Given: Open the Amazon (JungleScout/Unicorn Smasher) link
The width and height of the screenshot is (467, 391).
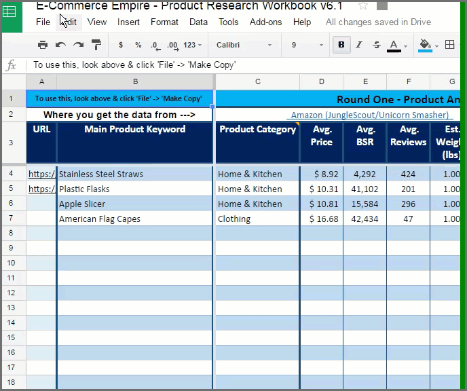Looking at the screenshot, I should pyautogui.click(x=370, y=115).
